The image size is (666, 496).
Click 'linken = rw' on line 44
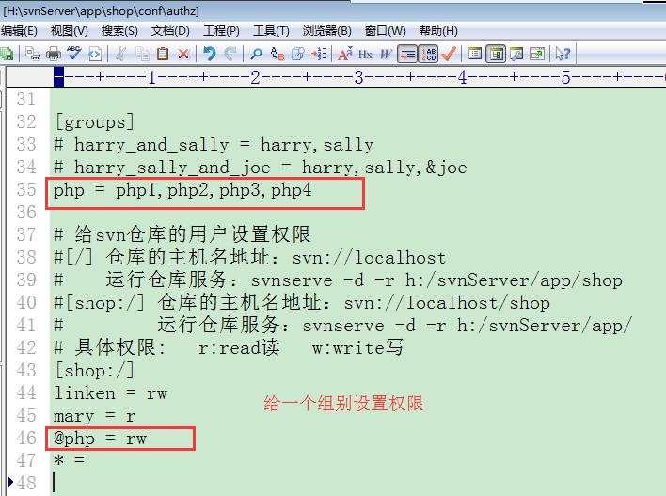point(111,393)
